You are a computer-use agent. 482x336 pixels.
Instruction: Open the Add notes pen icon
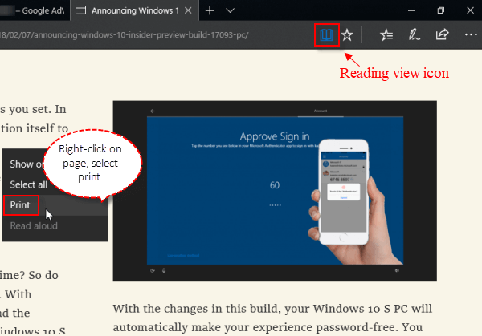(414, 34)
